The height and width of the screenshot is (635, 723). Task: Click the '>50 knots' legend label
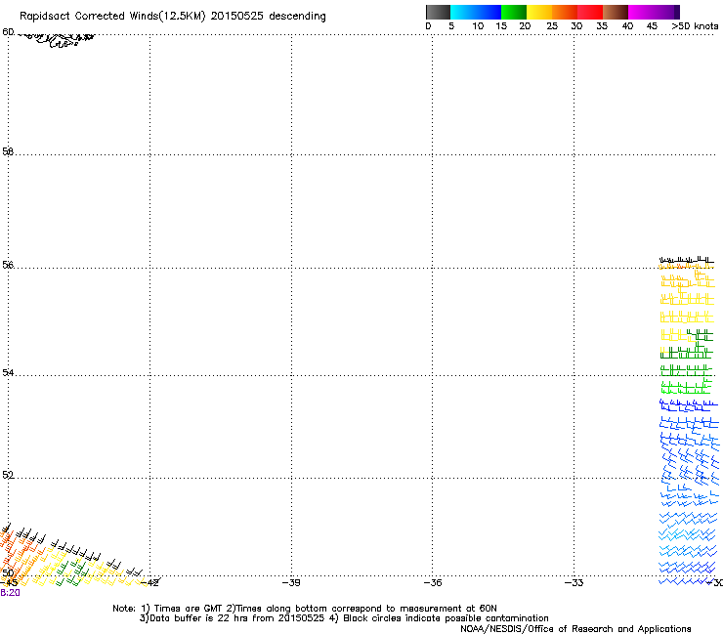click(695, 26)
